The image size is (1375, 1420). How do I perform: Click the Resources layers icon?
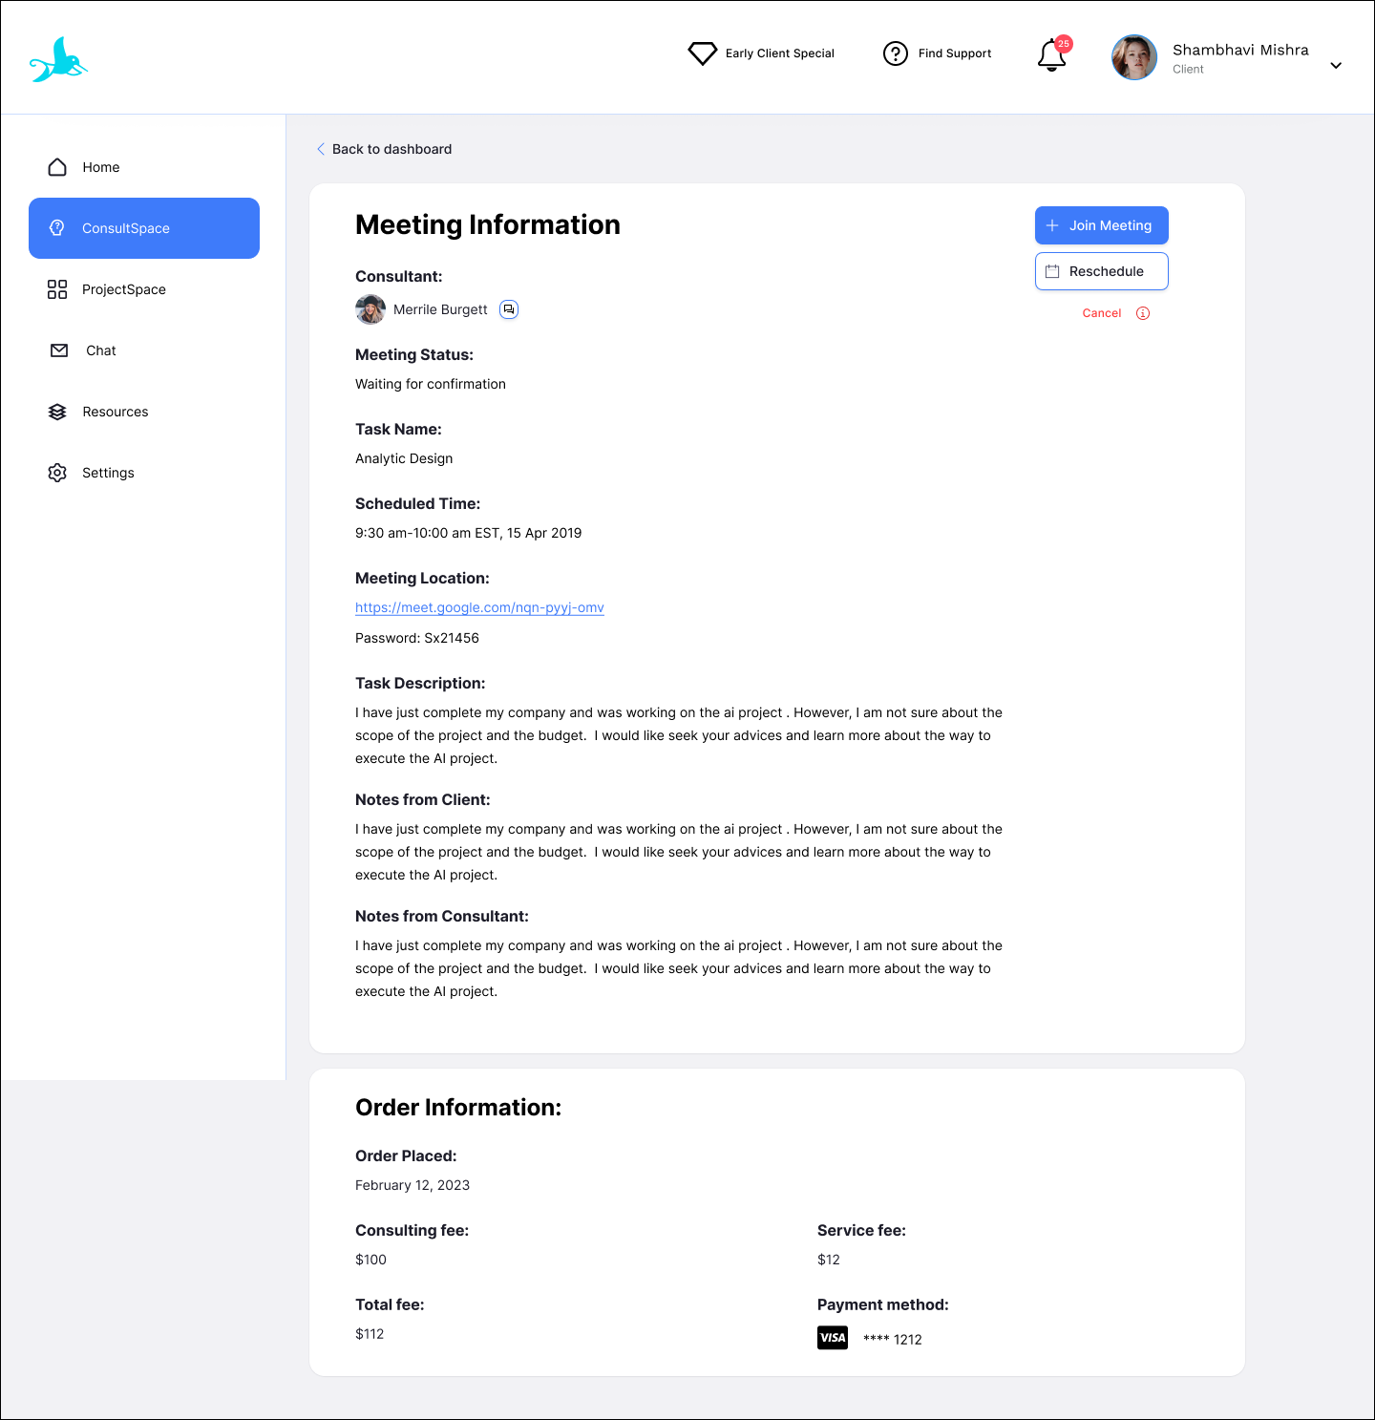click(x=57, y=412)
